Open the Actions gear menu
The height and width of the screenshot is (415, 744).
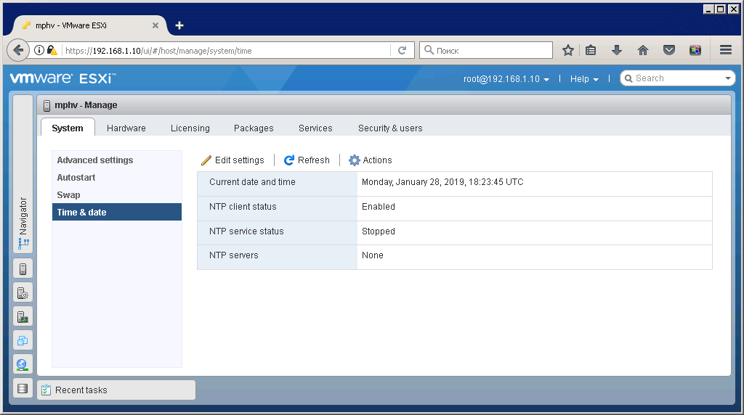coord(371,160)
